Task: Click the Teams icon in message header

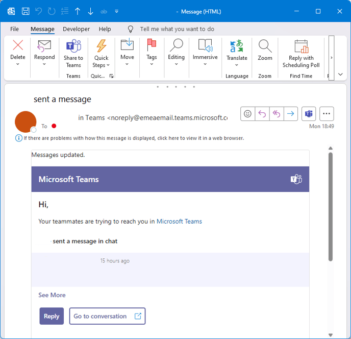Action: tap(309, 114)
